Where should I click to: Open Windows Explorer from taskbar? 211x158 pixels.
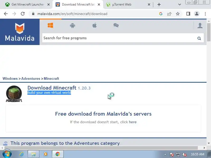(33, 154)
